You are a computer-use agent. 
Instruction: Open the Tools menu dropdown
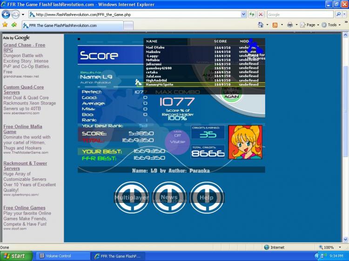(331, 25)
